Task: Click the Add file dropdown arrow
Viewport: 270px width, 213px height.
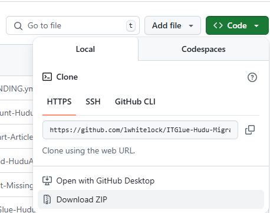Action: (191, 26)
